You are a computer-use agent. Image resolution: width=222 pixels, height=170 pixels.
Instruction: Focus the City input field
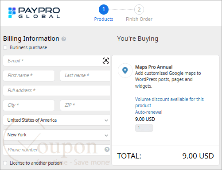tap(29, 105)
